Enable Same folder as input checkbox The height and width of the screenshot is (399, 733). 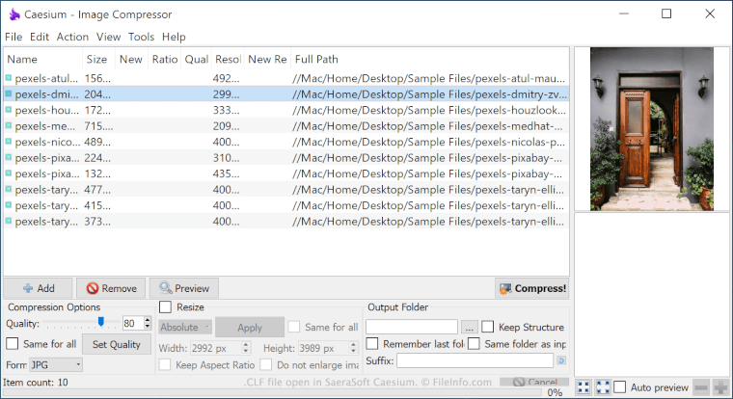(x=474, y=344)
